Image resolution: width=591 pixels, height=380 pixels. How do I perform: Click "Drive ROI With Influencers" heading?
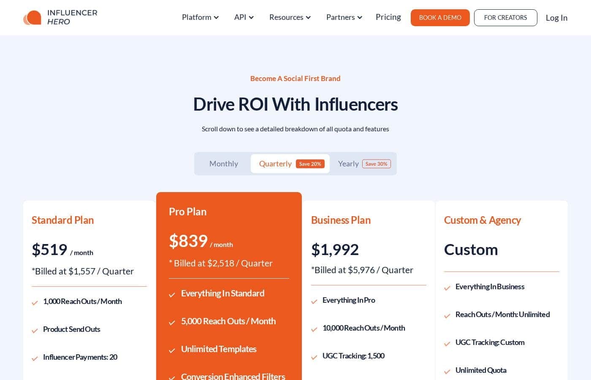[295, 104]
